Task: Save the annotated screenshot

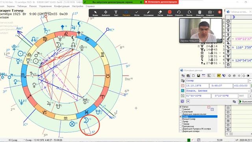Action: click(x=210, y=13)
